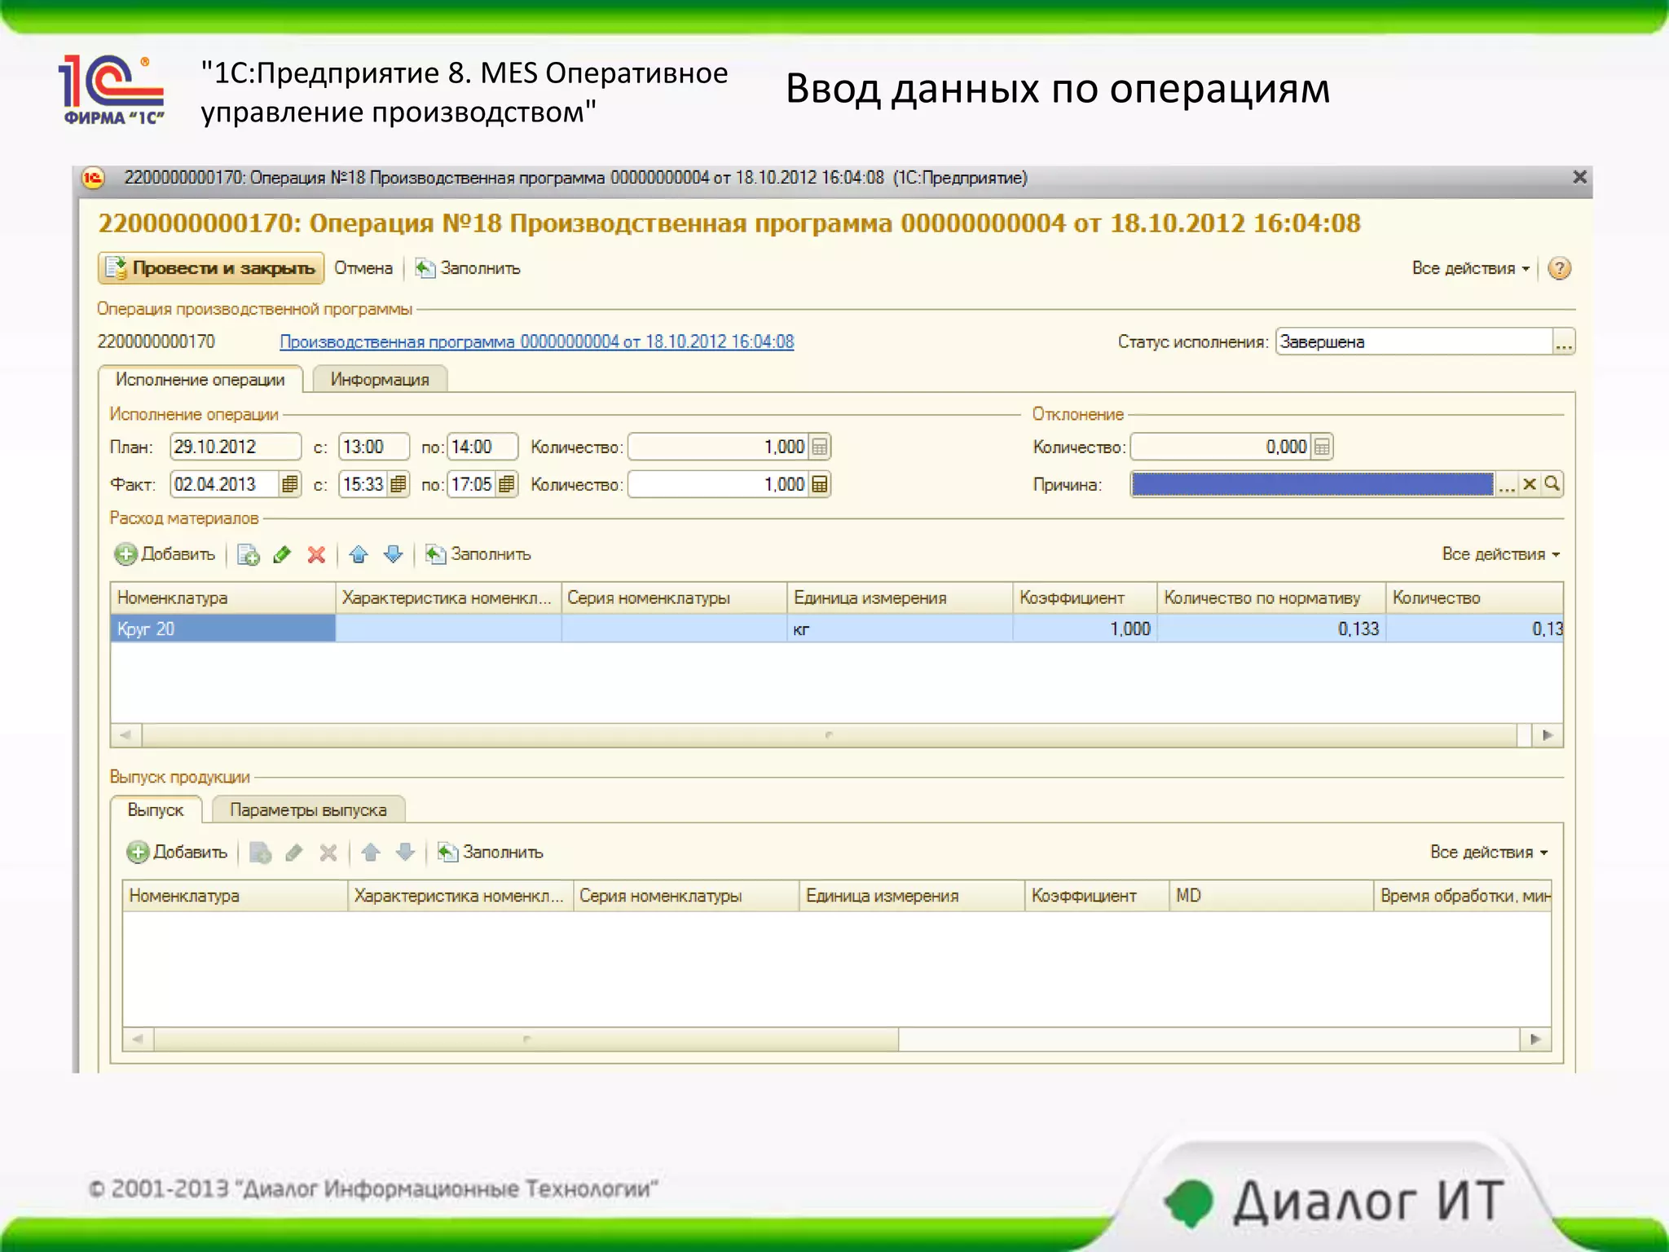Open Все действия menu of Выпуск section
Screen dimensions: 1669x1252
[1488, 853]
